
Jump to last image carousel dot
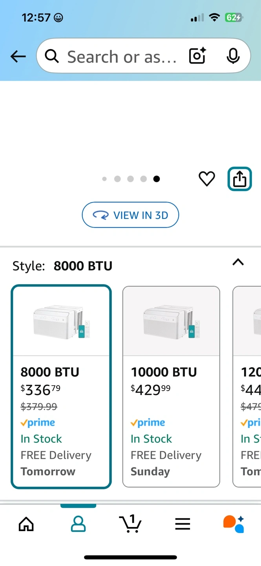pyautogui.click(x=157, y=179)
